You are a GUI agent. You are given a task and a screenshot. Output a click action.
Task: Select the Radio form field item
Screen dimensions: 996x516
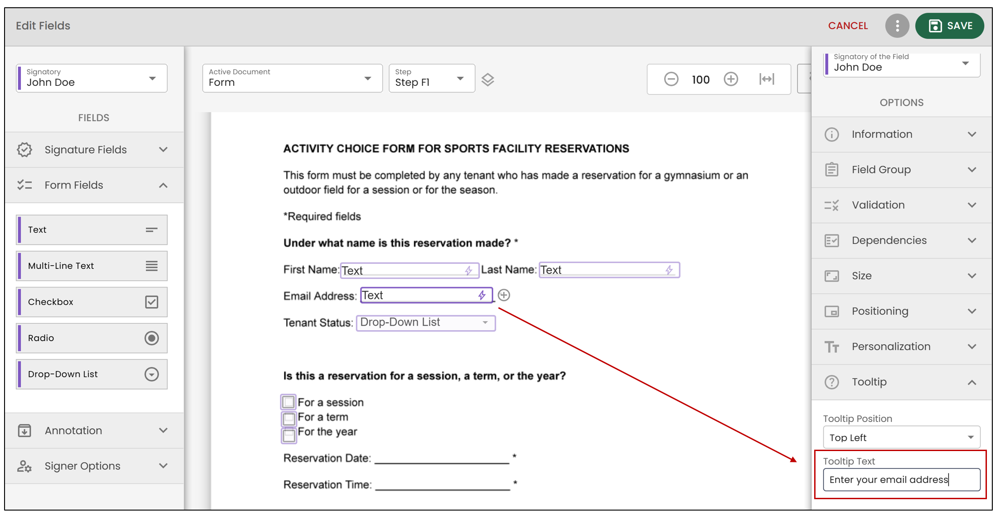(92, 338)
